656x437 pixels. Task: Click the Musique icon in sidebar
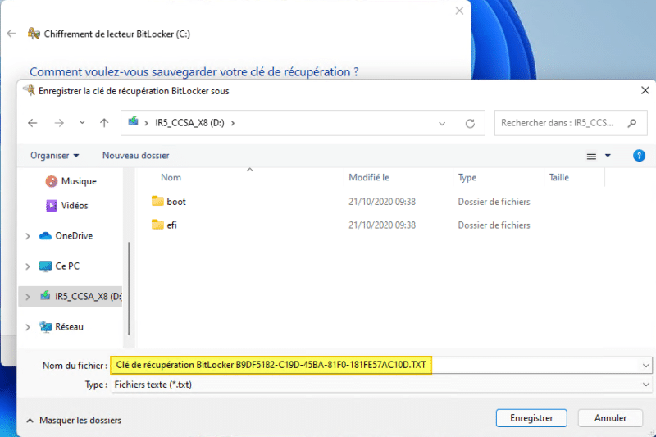51,181
